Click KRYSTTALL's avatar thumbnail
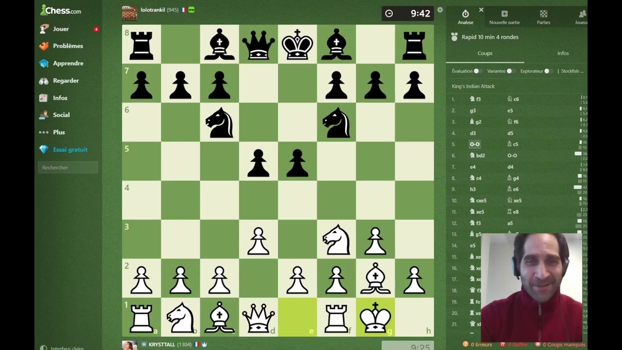 129,345
